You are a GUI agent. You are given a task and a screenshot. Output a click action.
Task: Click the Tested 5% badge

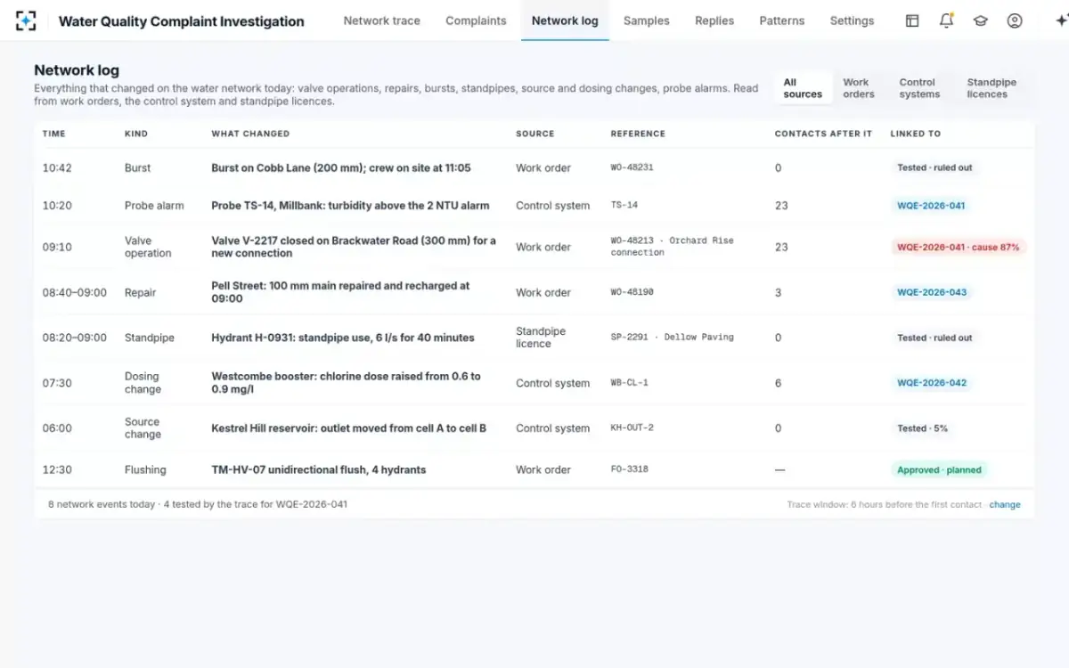922,428
